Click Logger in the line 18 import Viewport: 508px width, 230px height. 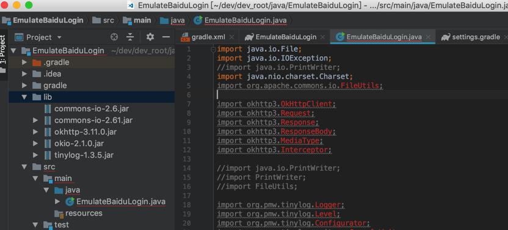[328, 205]
